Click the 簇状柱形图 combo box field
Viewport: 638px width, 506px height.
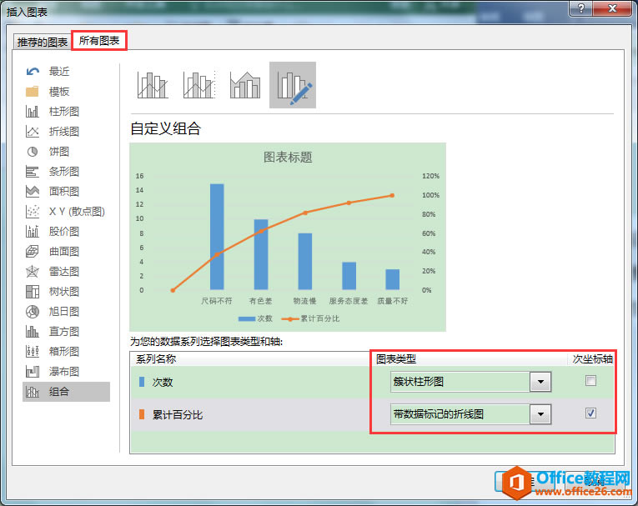460,382
